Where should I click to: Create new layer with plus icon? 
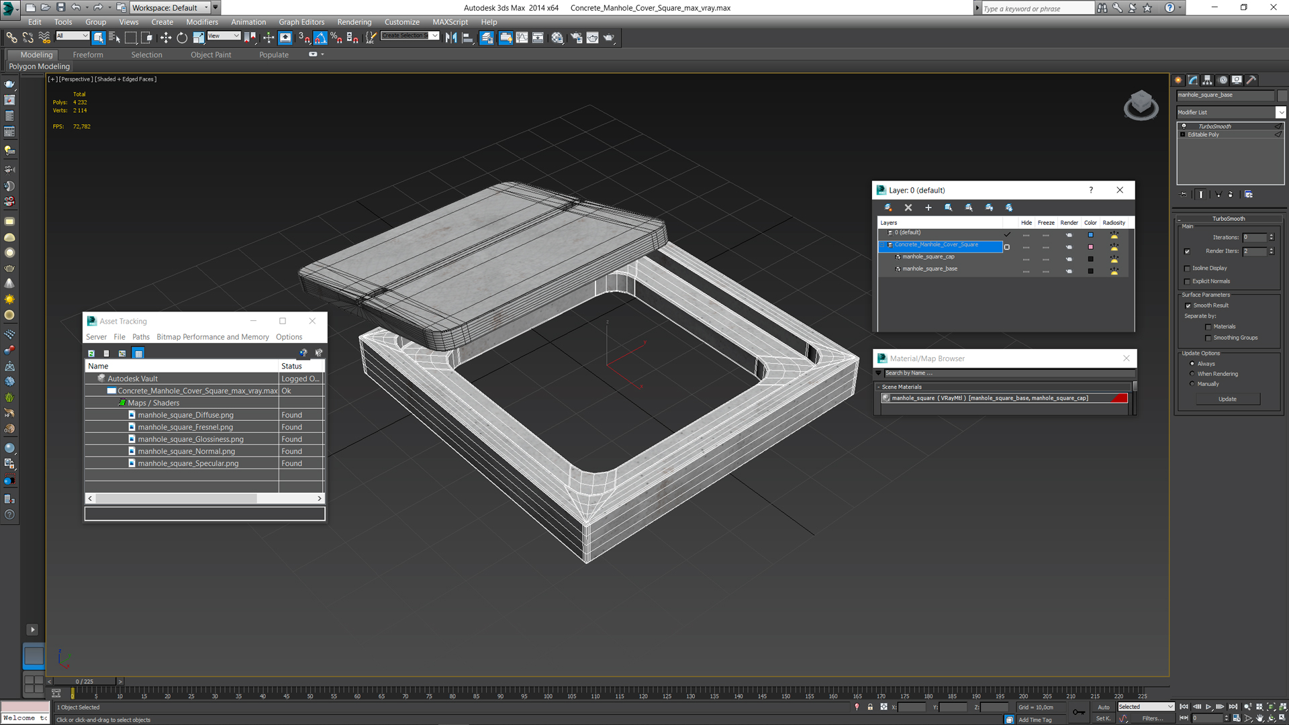pos(928,207)
